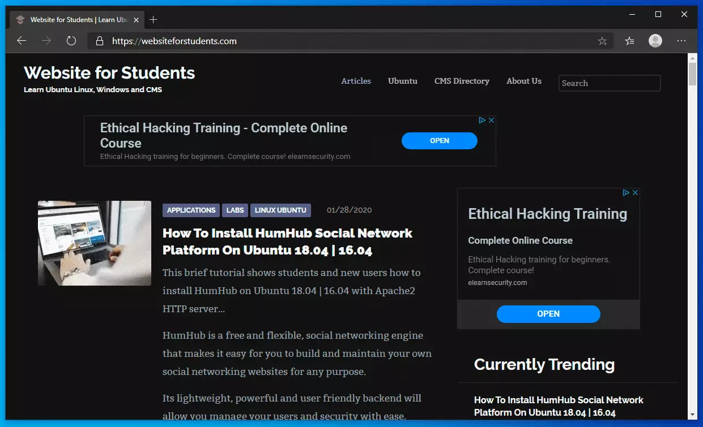Go back with the browser back arrow
The height and width of the screenshot is (427, 703).
[x=22, y=41]
